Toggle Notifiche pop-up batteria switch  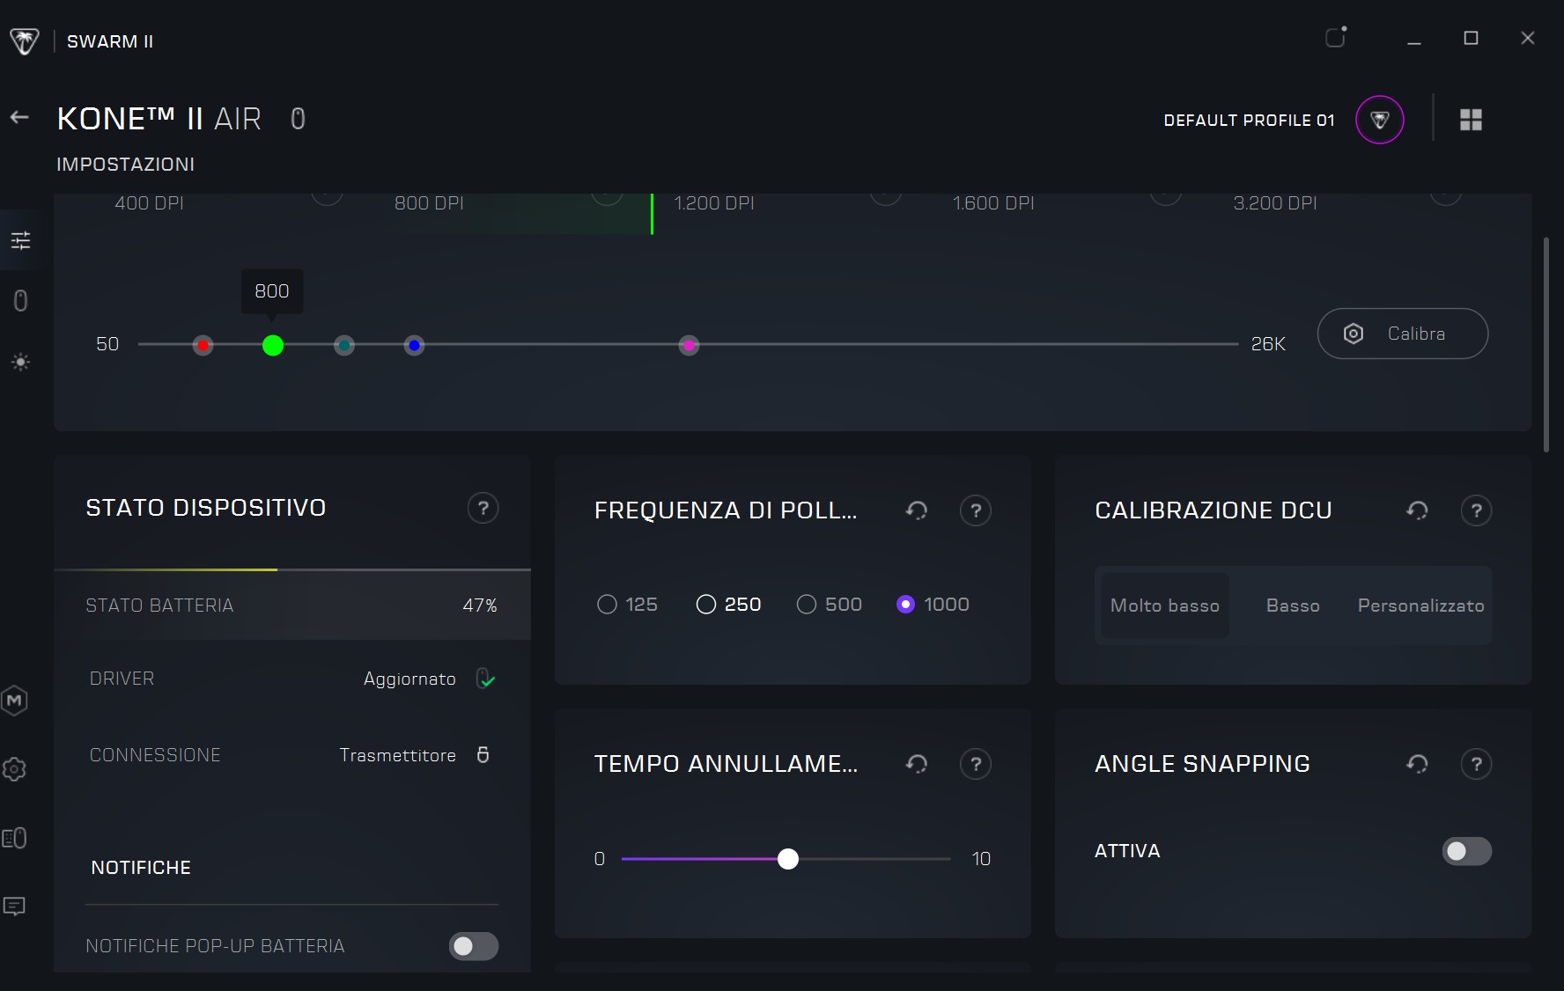tap(474, 946)
